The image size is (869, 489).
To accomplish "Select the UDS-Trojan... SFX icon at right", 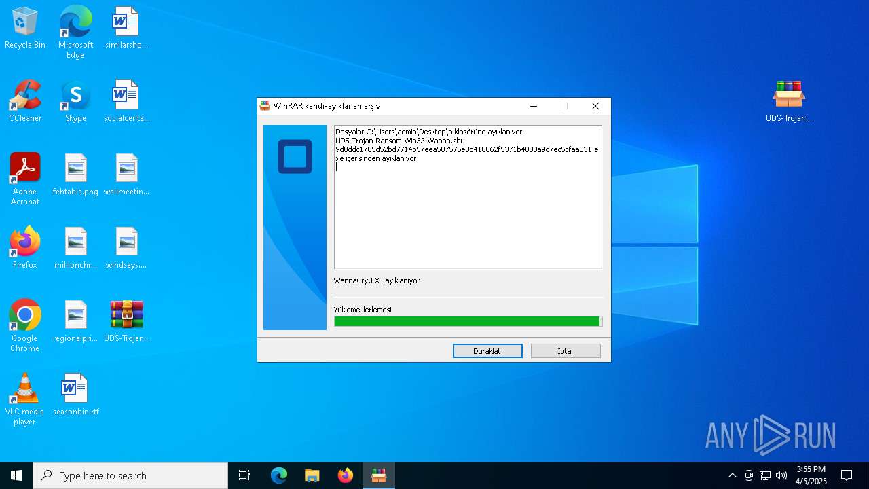I will [789, 102].
